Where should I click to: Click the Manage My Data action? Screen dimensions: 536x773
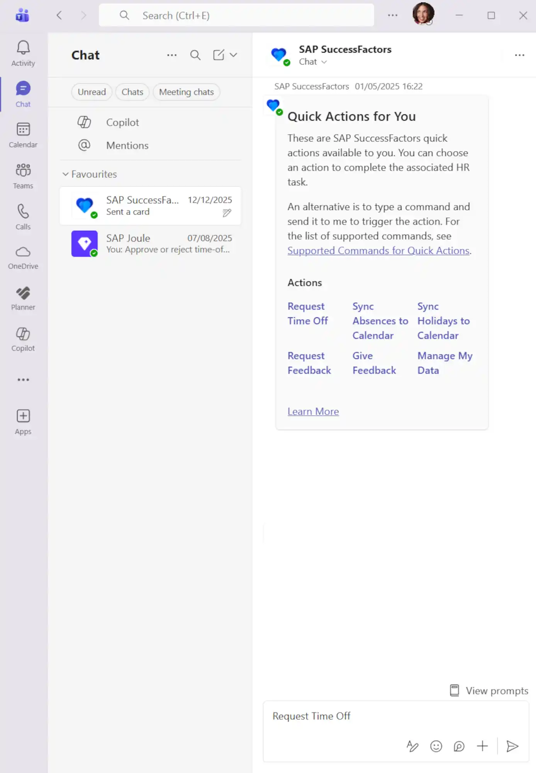point(445,363)
